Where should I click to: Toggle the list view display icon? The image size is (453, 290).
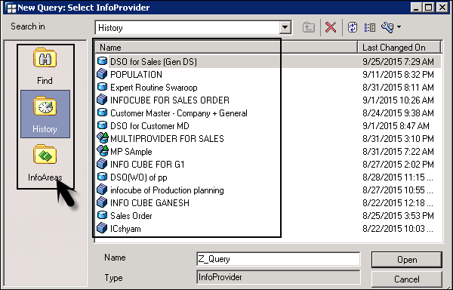pyautogui.click(x=369, y=27)
